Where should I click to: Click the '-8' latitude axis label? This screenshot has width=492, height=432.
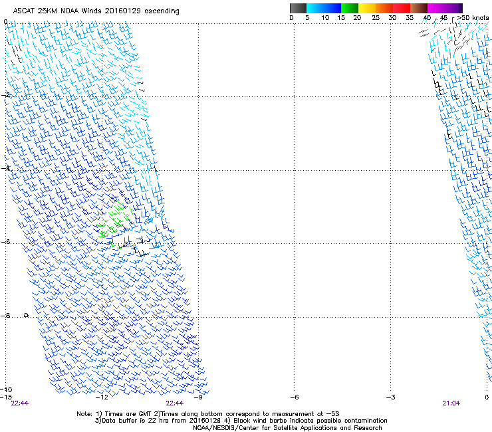pos(5,316)
